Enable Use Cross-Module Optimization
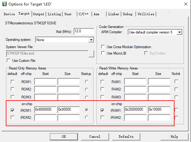The image size is (191, 142). 103,47
